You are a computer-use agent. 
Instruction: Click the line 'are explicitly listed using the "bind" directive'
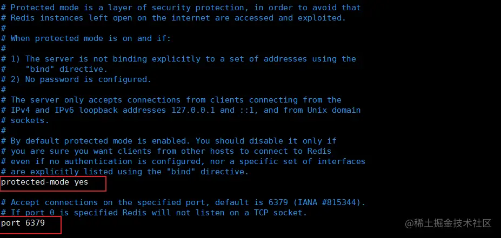point(125,172)
